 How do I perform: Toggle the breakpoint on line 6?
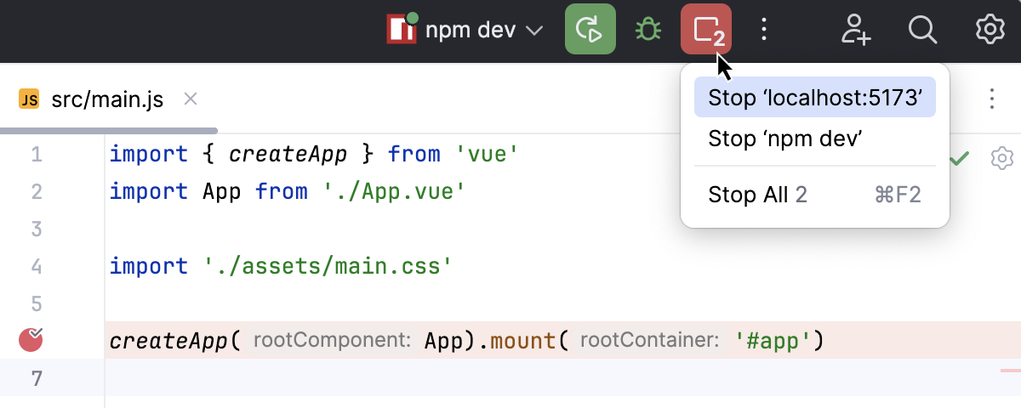coord(31,341)
